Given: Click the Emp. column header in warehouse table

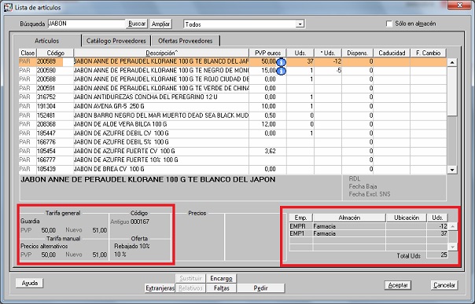Looking at the screenshot, I should [x=301, y=218].
